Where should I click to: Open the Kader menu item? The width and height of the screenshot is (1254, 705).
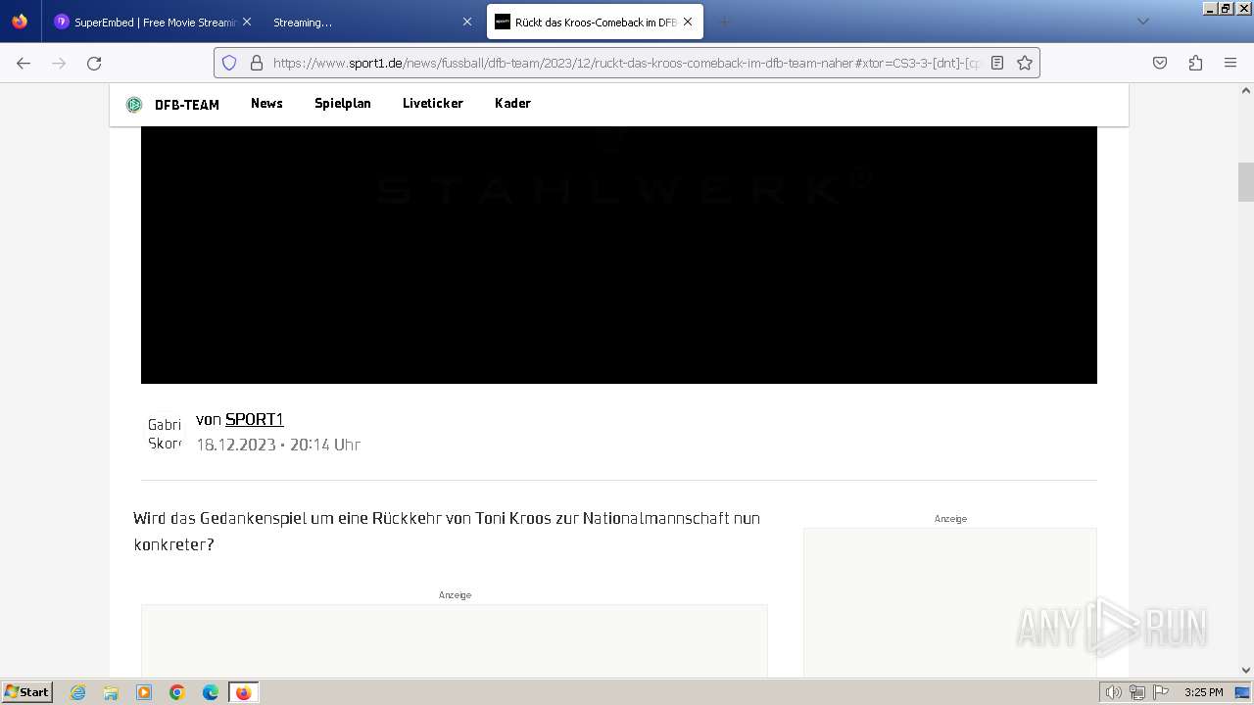pyautogui.click(x=512, y=103)
